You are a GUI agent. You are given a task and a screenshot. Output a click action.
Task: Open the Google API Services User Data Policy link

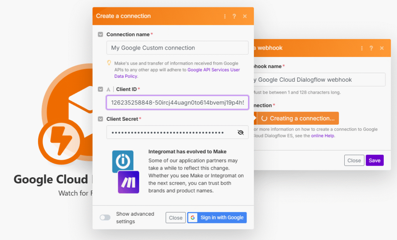click(x=213, y=70)
